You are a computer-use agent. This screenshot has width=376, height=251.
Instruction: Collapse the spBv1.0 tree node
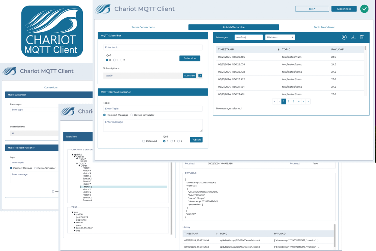click(x=72, y=155)
